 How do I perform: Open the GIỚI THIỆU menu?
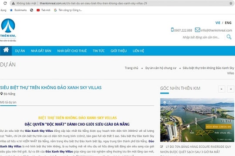118,51
